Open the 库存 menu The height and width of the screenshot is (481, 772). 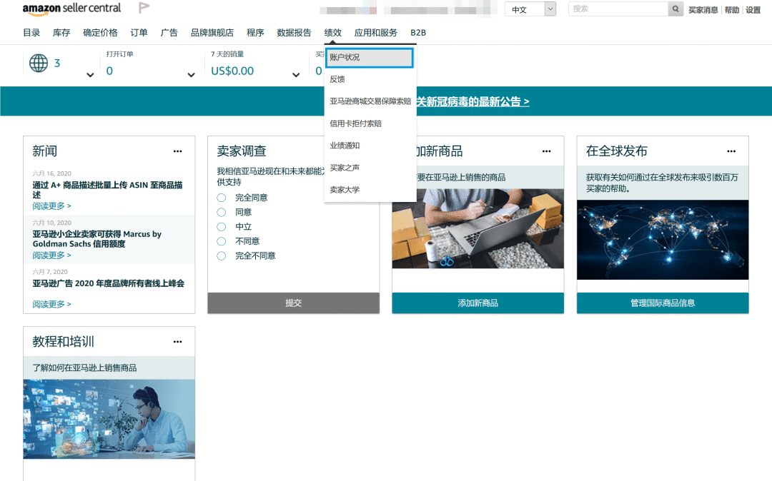click(x=61, y=32)
